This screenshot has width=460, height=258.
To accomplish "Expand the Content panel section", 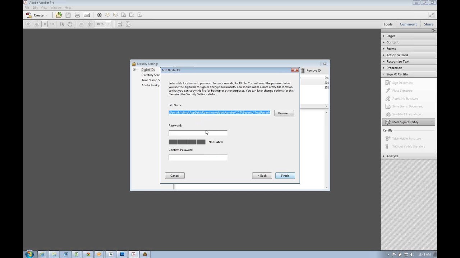I will 408,42.
